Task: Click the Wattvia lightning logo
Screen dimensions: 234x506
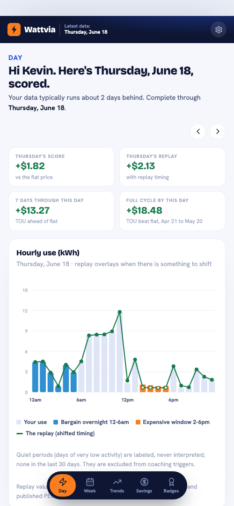Action: [x=14, y=30]
